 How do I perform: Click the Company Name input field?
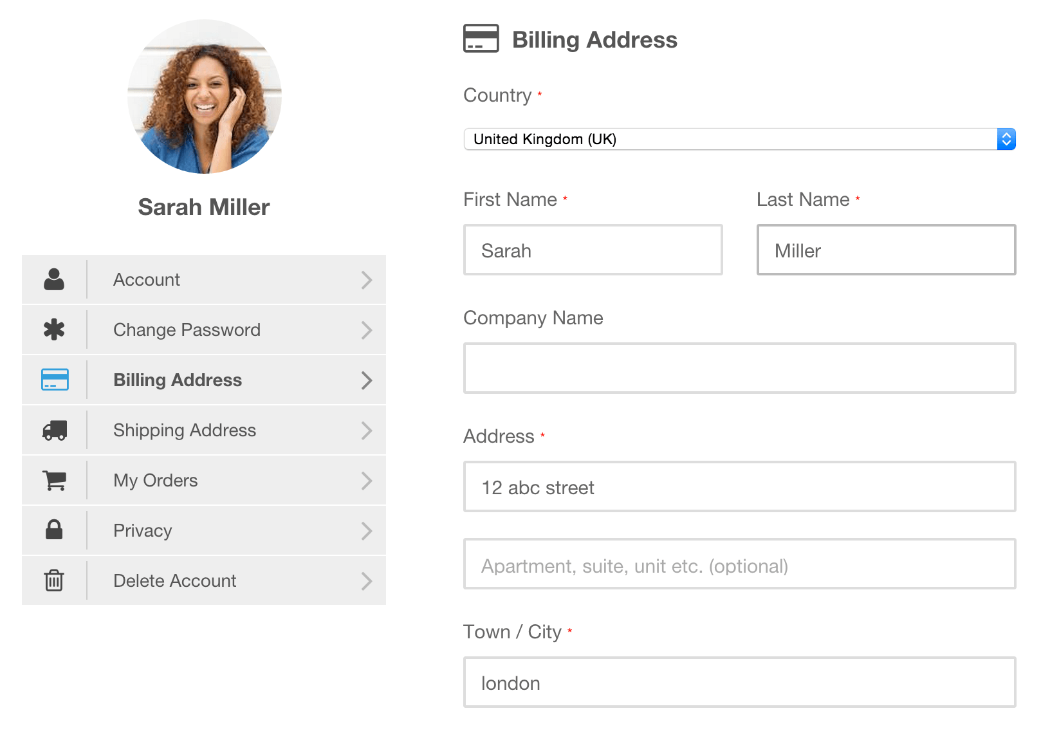coord(739,368)
